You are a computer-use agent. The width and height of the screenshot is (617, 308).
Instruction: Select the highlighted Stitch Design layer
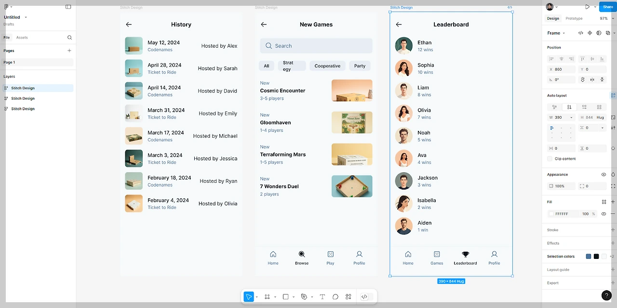tap(38, 88)
